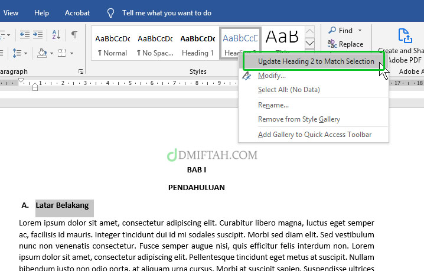This screenshot has height=271, width=424.
Task: Click the Shading paint bucket icon
Action: pyautogui.click(x=42, y=53)
